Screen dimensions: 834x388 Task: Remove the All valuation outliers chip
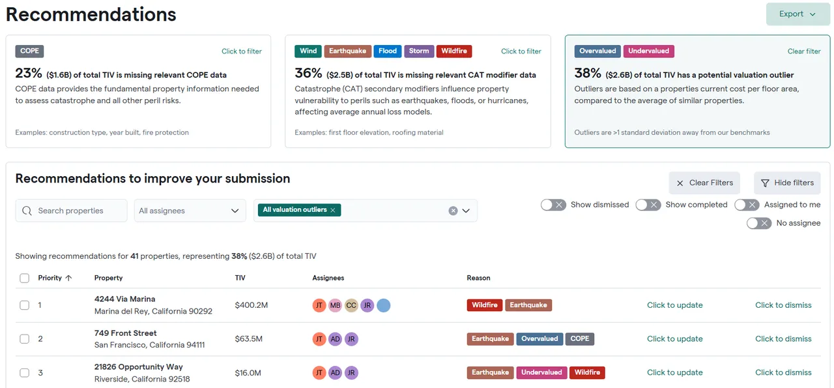(x=333, y=210)
